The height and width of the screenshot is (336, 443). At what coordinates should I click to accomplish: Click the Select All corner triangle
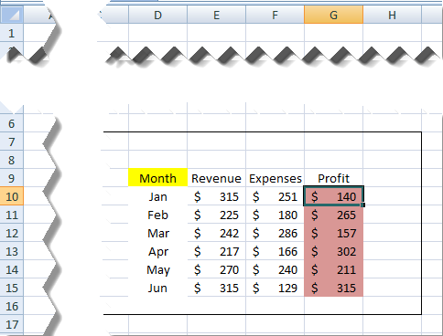coord(12,15)
